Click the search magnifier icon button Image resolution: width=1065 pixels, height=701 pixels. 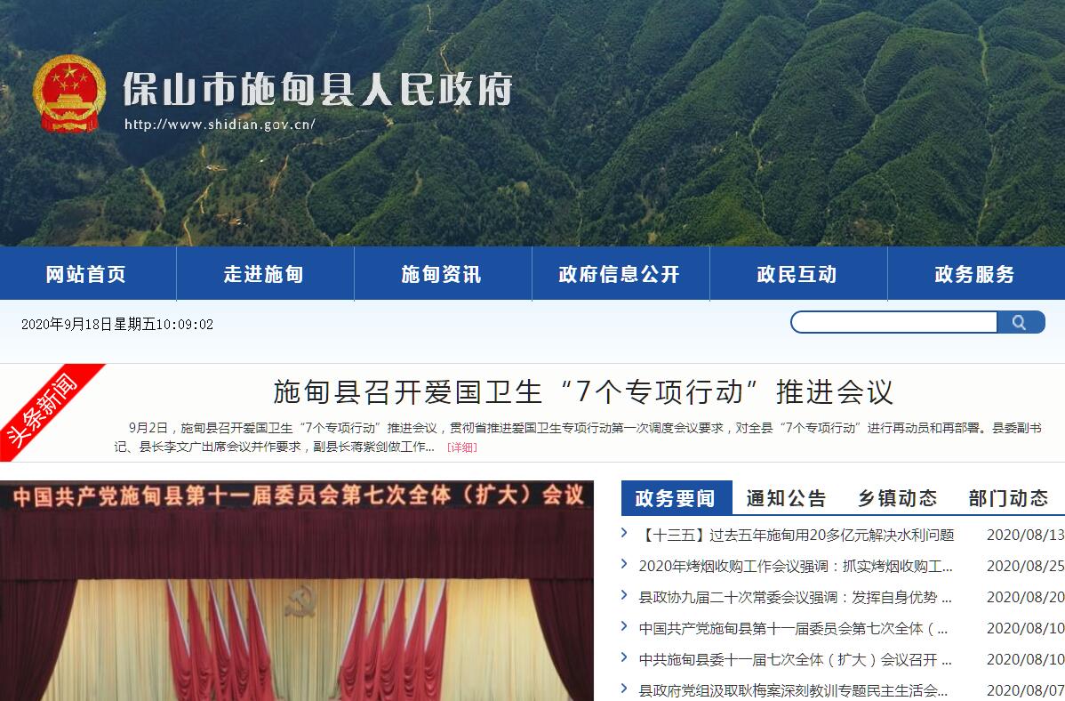pos(1021,322)
